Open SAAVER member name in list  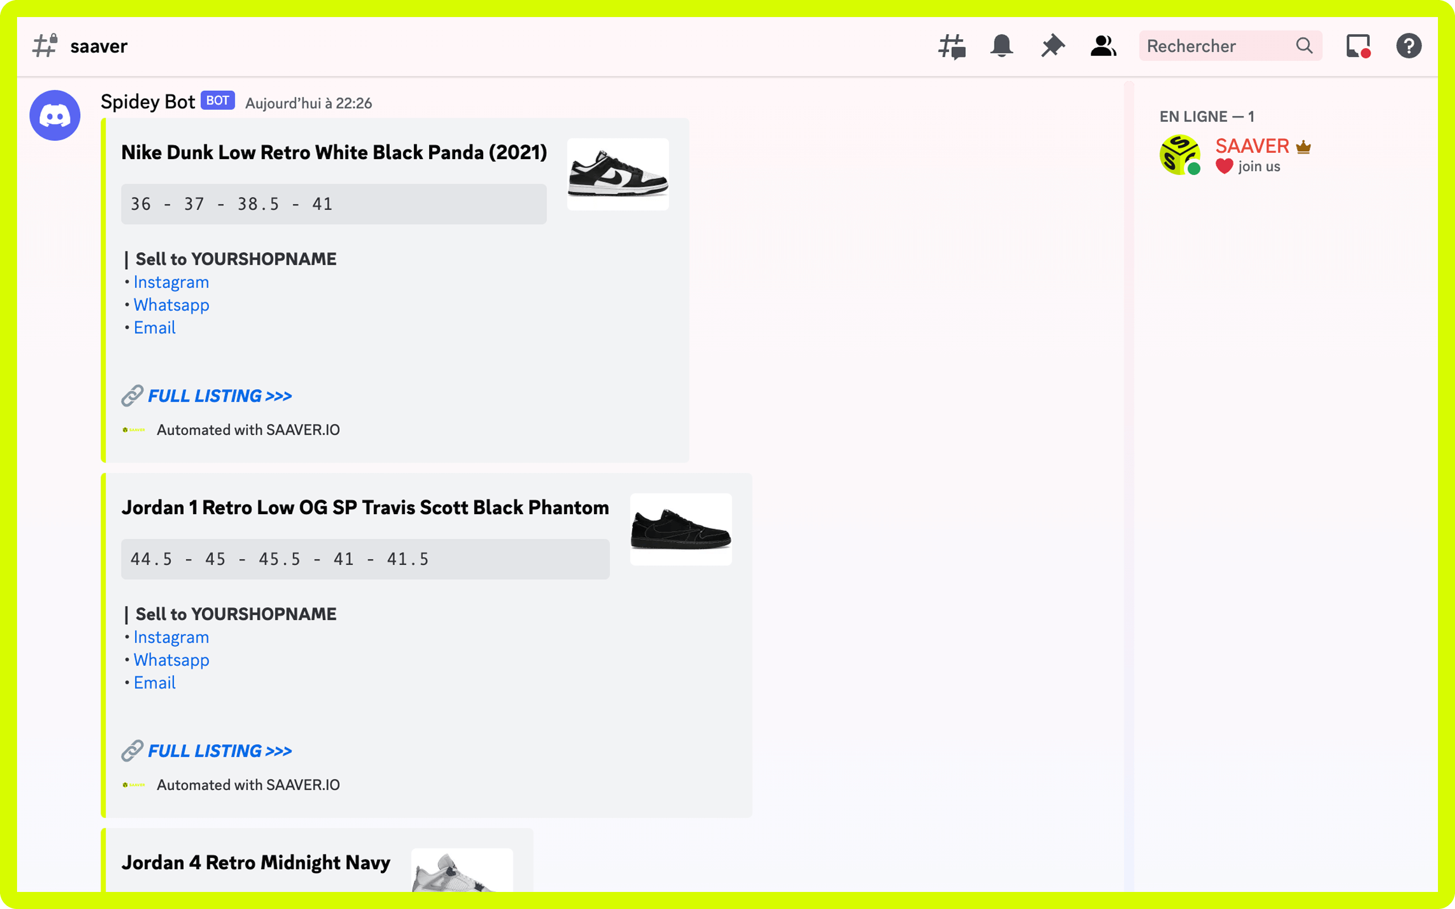pos(1252,146)
